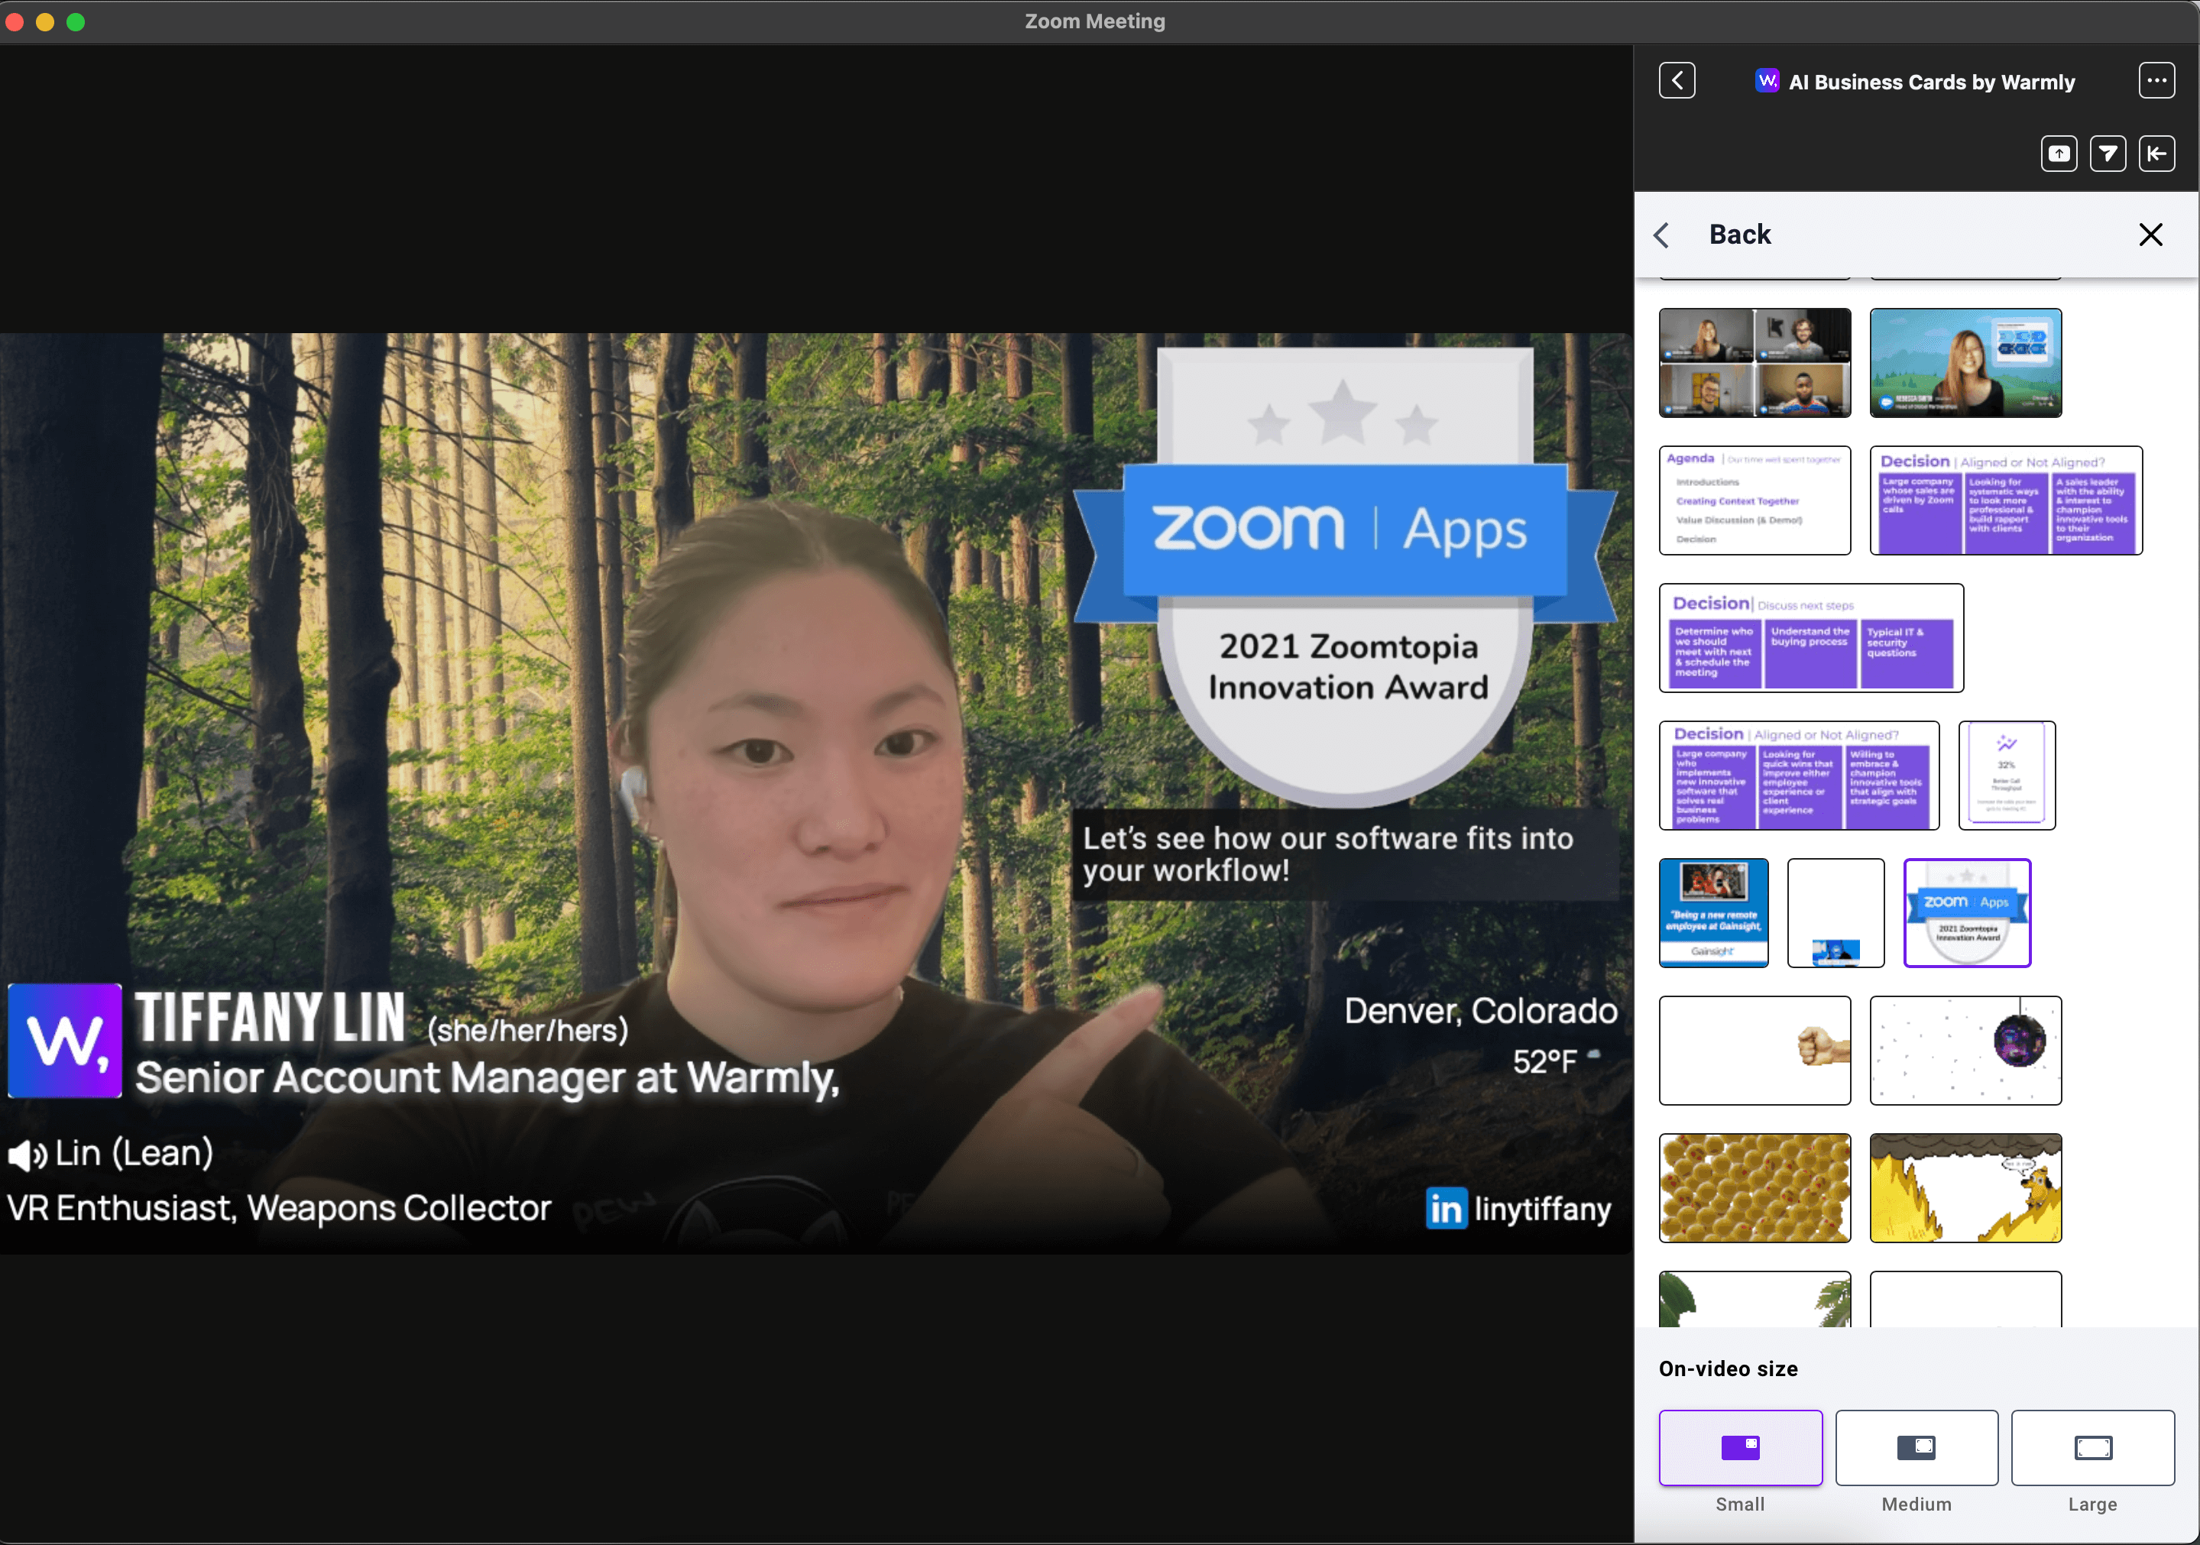Screen dimensions: 2200x1545
Task: Select the 'This is fine' dog fire thumbnail
Action: click(x=1965, y=1187)
